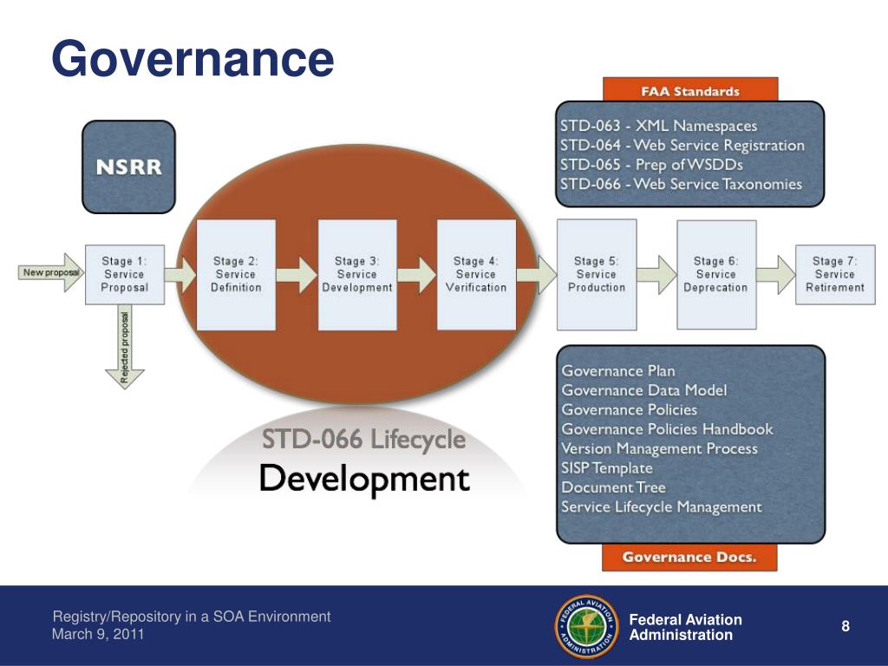
Task: Click the arrow between Stage 6 and Stage 7
Action: tap(776, 275)
